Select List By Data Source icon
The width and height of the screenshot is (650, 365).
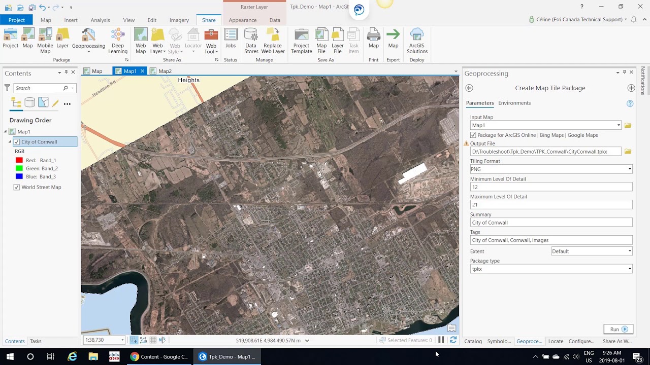30,103
